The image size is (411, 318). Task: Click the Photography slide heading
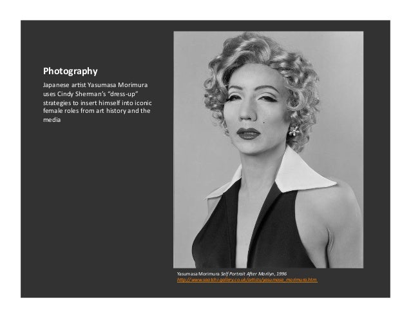coord(70,71)
